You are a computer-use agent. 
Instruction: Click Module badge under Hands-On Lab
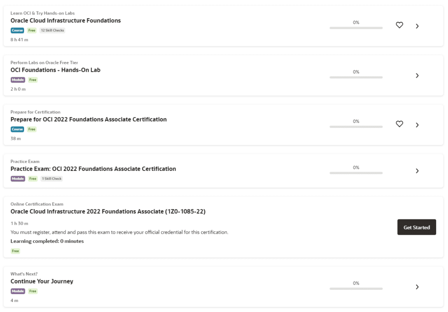[18, 80]
